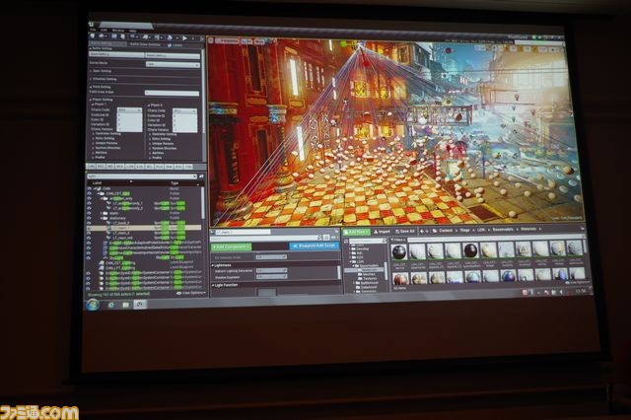Toggle visibility eye for the CHN world row
Screen dimensions: 631x420
coord(90,188)
